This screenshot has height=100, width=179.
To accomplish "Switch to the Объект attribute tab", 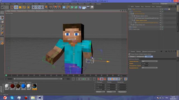I will click(x=149, y=57).
